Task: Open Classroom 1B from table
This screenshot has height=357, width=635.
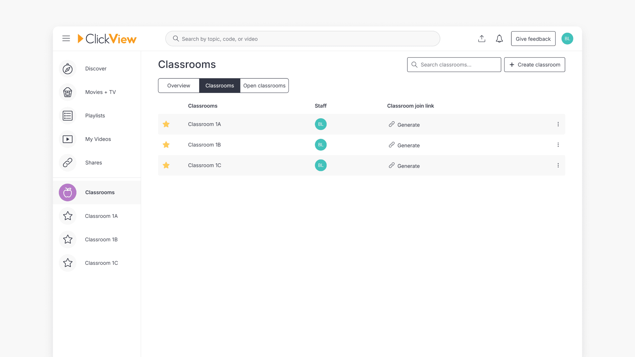Action: click(204, 145)
